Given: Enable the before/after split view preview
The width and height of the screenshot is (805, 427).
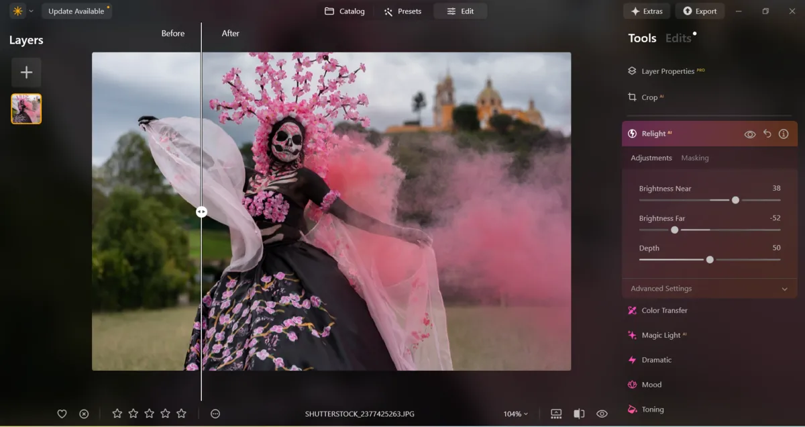Looking at the screenshot, I should tap(579, 414).
